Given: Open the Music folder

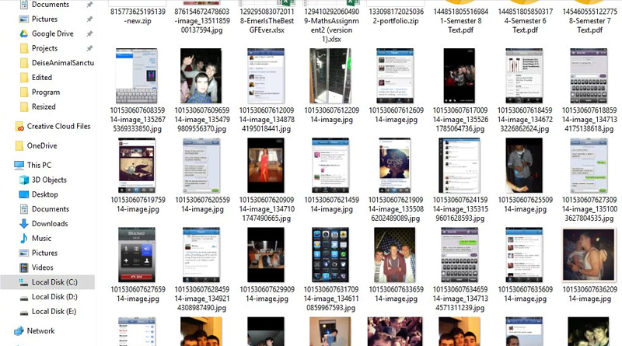Looking at the screenshot, I should (41, 239).
